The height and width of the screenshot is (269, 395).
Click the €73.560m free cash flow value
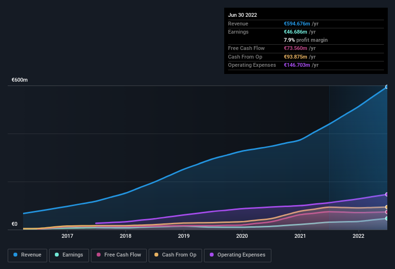295,48
